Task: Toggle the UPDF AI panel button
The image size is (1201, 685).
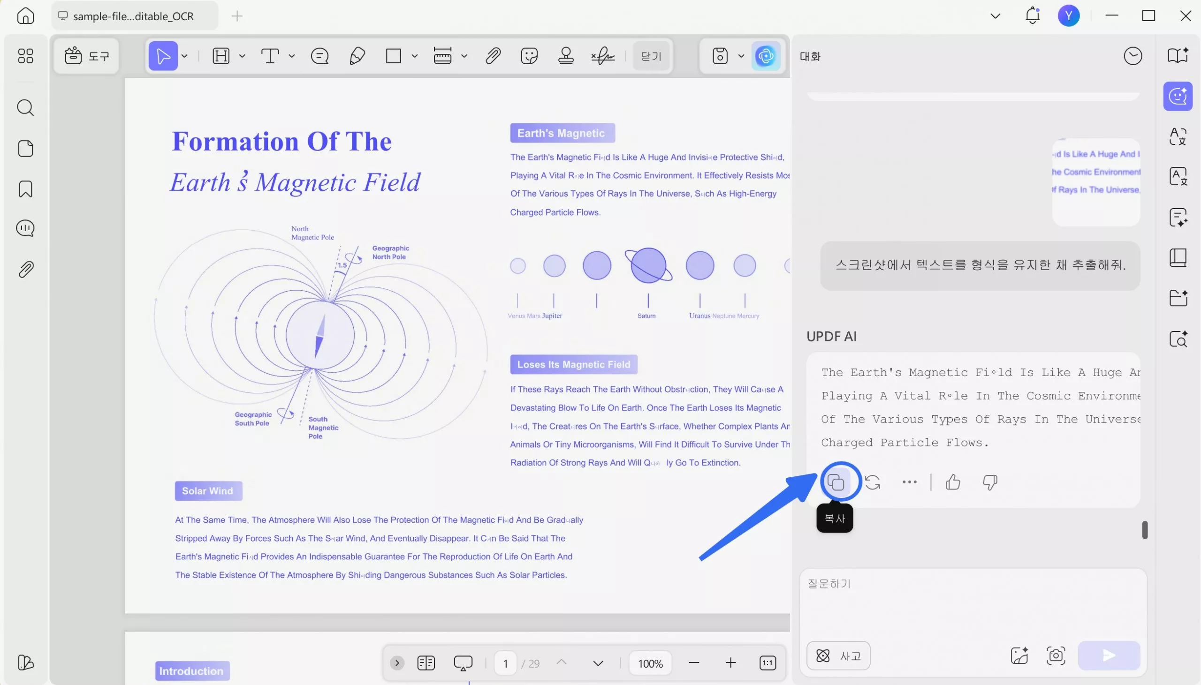Action: pyautogui.click(x=766, y=56)
